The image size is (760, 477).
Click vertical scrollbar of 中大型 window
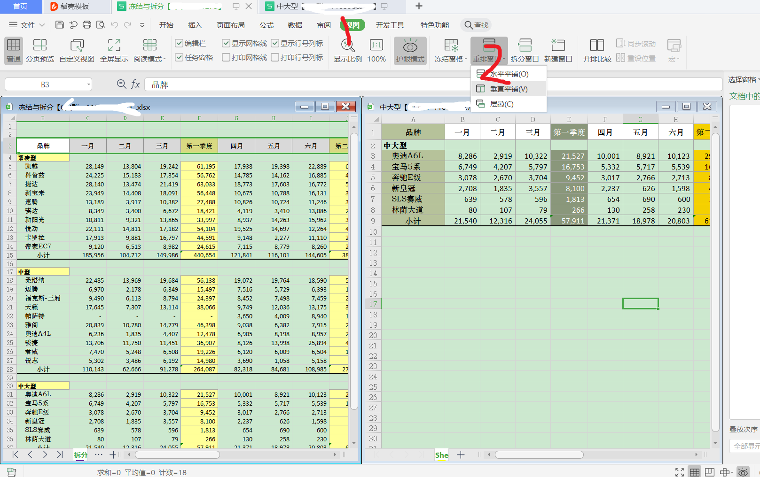pos(715,282)
